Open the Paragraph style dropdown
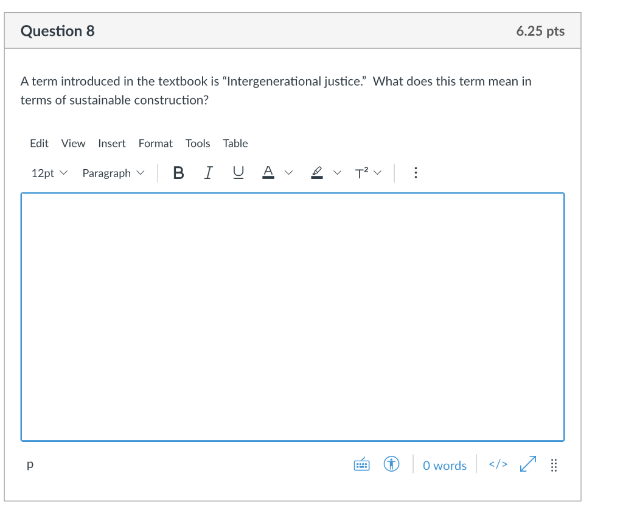The height and width of the screenshot is (510, 623). [x=113, y=173]
